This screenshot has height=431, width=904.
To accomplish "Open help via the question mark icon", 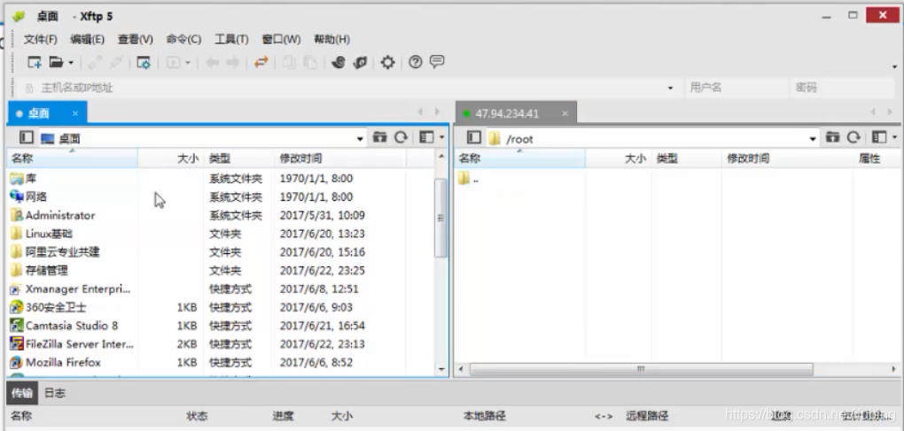I will (x=415, y=62).
